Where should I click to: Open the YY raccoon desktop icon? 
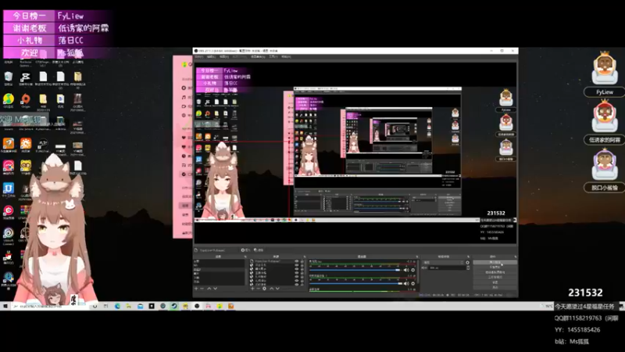26,167
